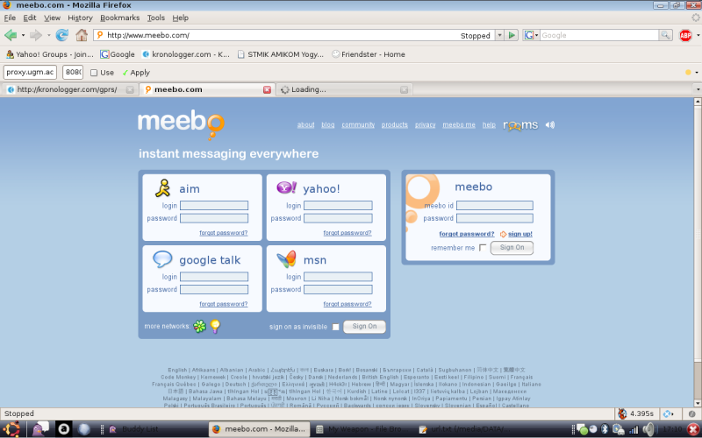Click the Bluetooth tray icon
The image size is (702, 438).
point(605,429)
